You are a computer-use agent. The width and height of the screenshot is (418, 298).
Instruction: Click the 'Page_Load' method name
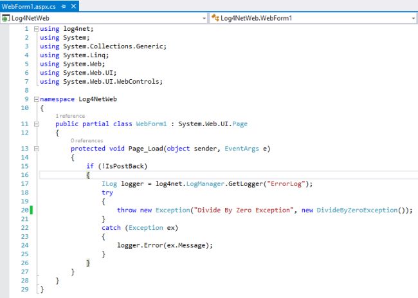[x=146, y=149]
